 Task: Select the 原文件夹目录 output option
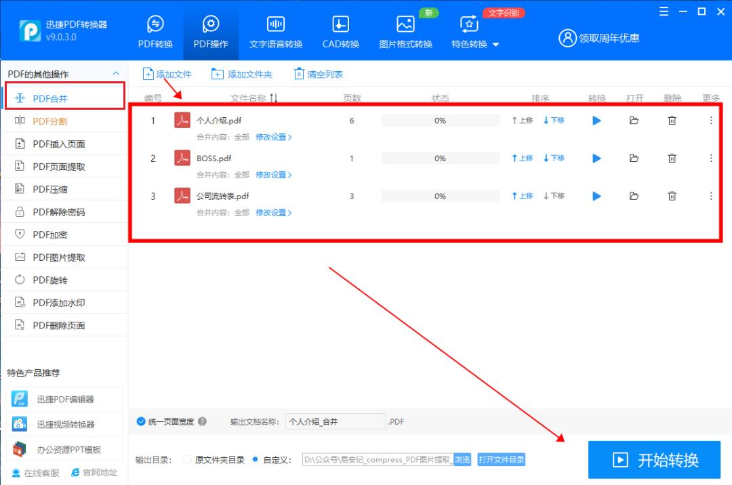pyautogui.click(x=187, y=459)
